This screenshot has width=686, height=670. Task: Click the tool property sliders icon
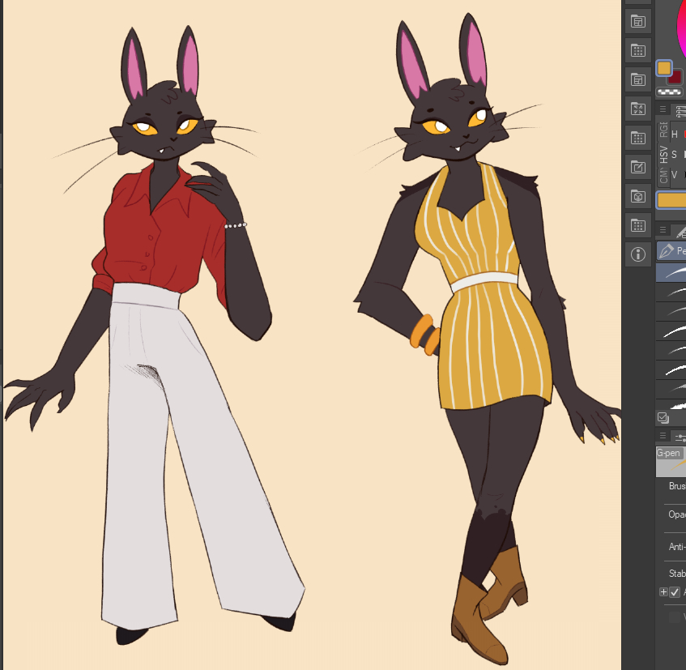point(679,437)
